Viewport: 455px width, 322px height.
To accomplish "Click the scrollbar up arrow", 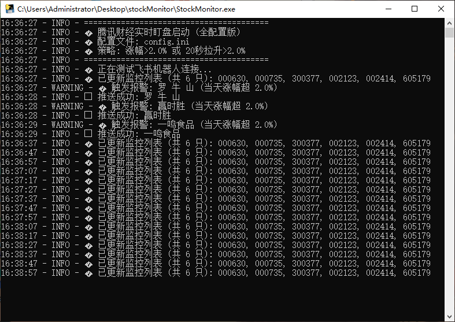I will 449,23.
